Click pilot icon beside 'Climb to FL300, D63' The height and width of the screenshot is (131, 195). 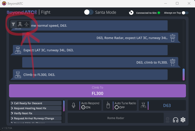tap(18, 74)
